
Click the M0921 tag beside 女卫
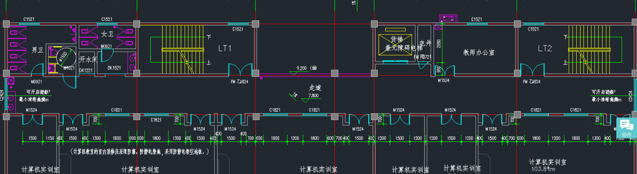tap(106, 47)
